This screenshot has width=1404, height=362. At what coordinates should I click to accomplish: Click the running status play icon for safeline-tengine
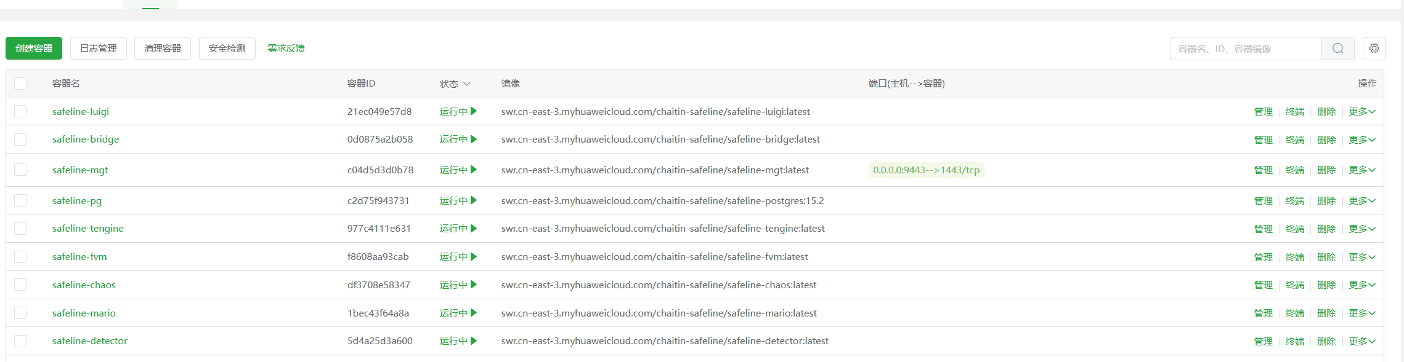[474, 228]
